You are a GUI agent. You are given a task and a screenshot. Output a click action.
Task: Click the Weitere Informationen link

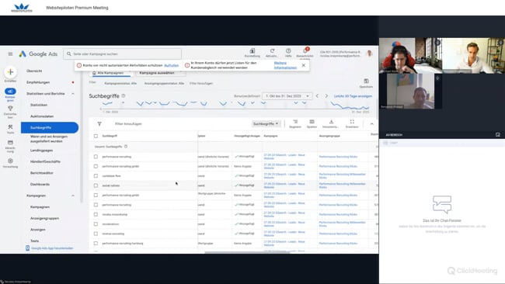tap(285, 65)
